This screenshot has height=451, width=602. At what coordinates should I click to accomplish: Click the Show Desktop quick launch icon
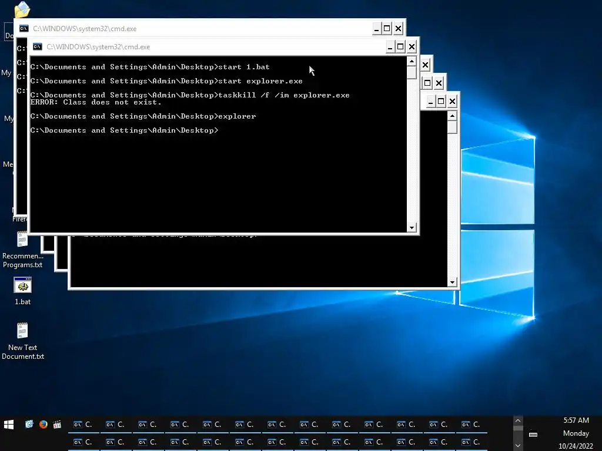[x=29, y=424]
